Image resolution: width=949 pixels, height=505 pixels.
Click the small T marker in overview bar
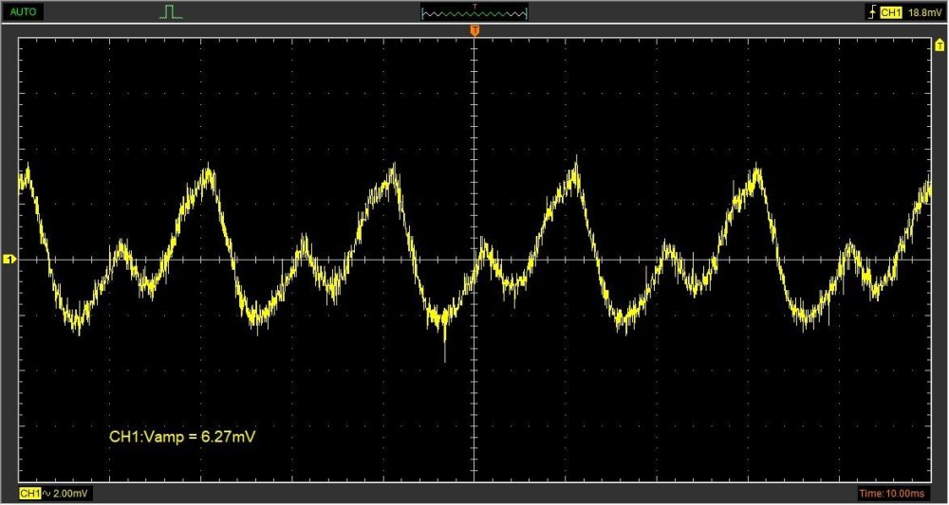point(474,6)
